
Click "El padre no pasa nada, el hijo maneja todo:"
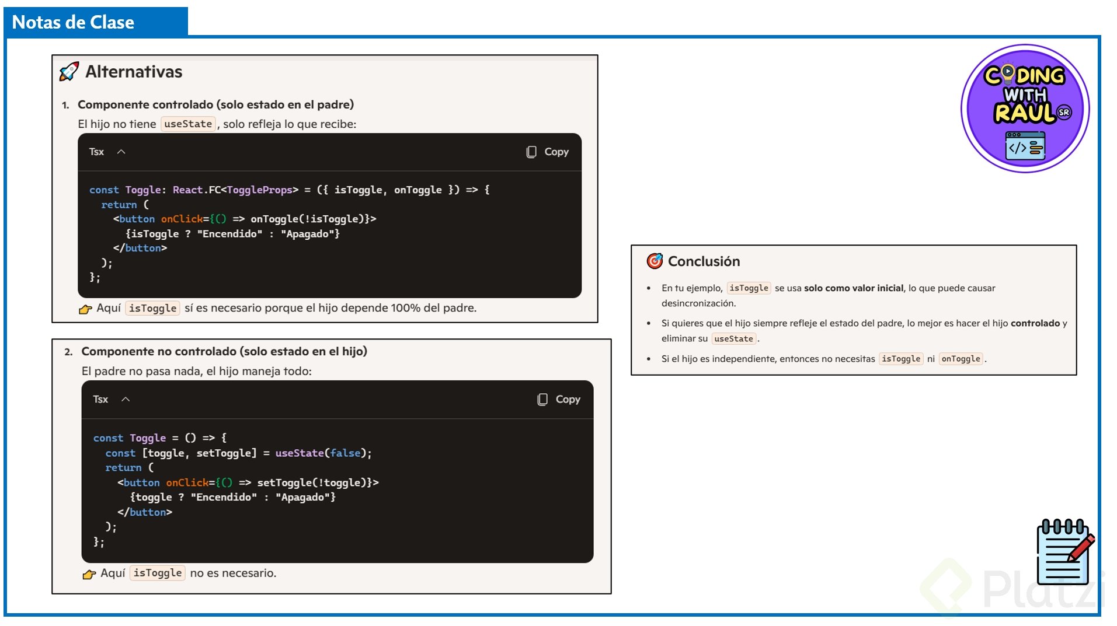coord(197,371)
